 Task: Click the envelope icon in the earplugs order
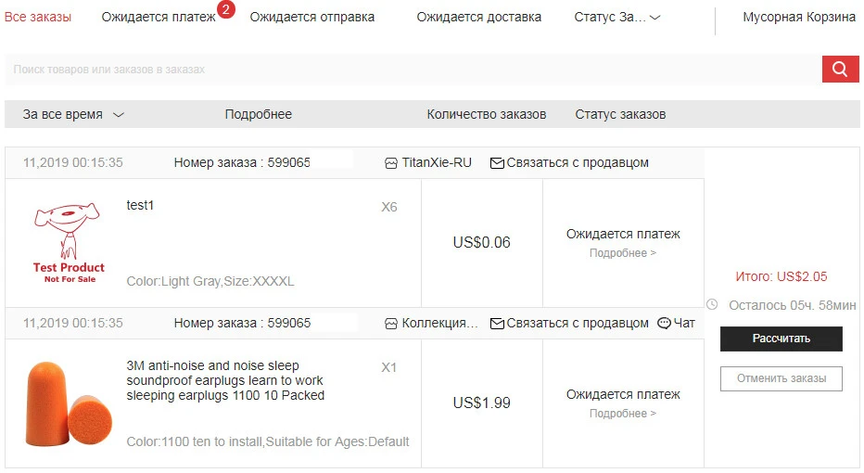click(x=497, y=324)
